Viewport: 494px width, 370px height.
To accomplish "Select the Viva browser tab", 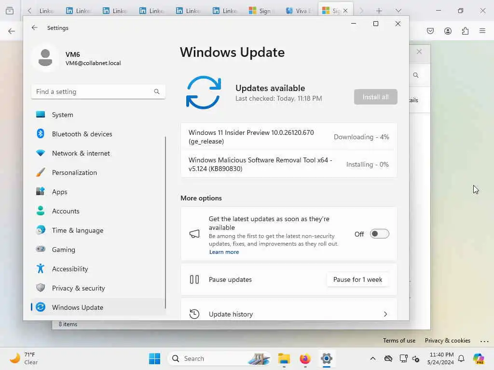I will pyautogui.click(x=299, y=11).
